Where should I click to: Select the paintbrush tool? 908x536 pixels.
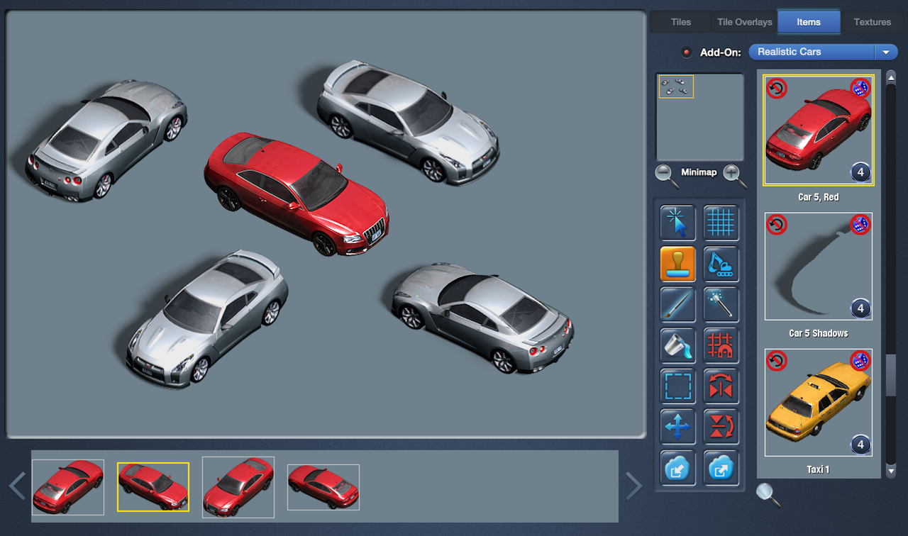coord(677,305)
